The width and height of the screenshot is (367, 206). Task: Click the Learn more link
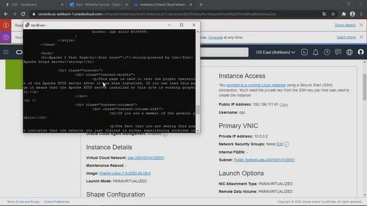tap(346, 37)
